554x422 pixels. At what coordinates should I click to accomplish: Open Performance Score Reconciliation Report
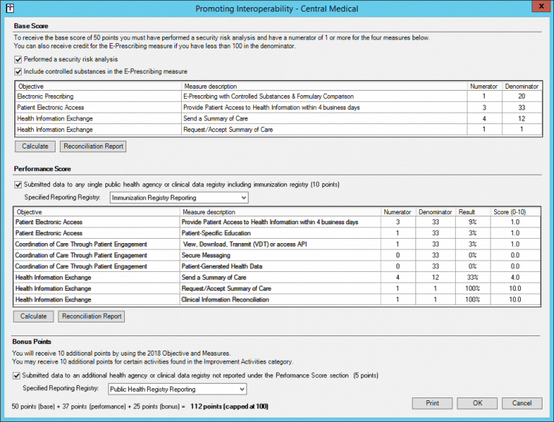point(93,317)
